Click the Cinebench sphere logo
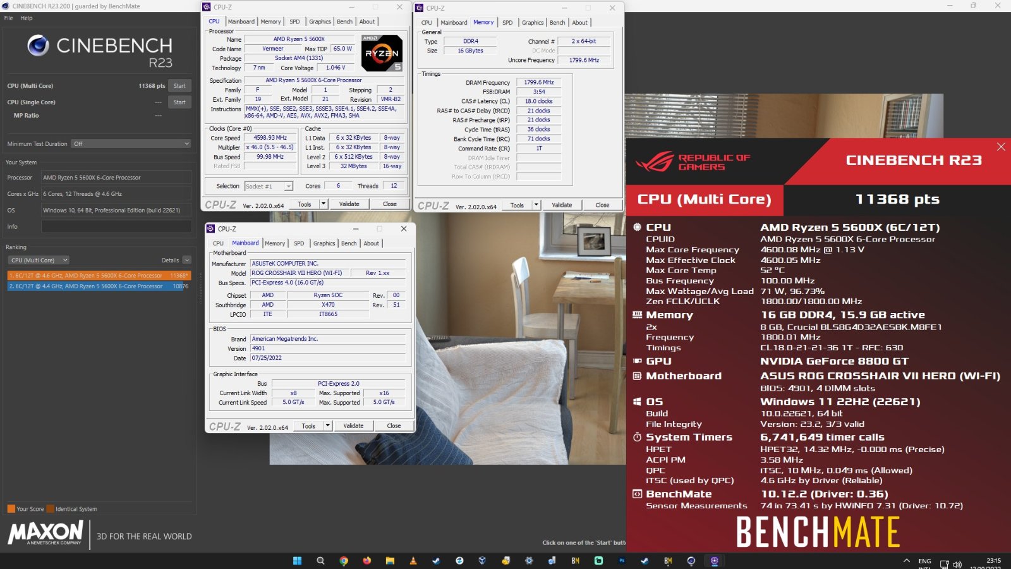Viewport: 1011px width, 569px height. click(x=38, y=46)
